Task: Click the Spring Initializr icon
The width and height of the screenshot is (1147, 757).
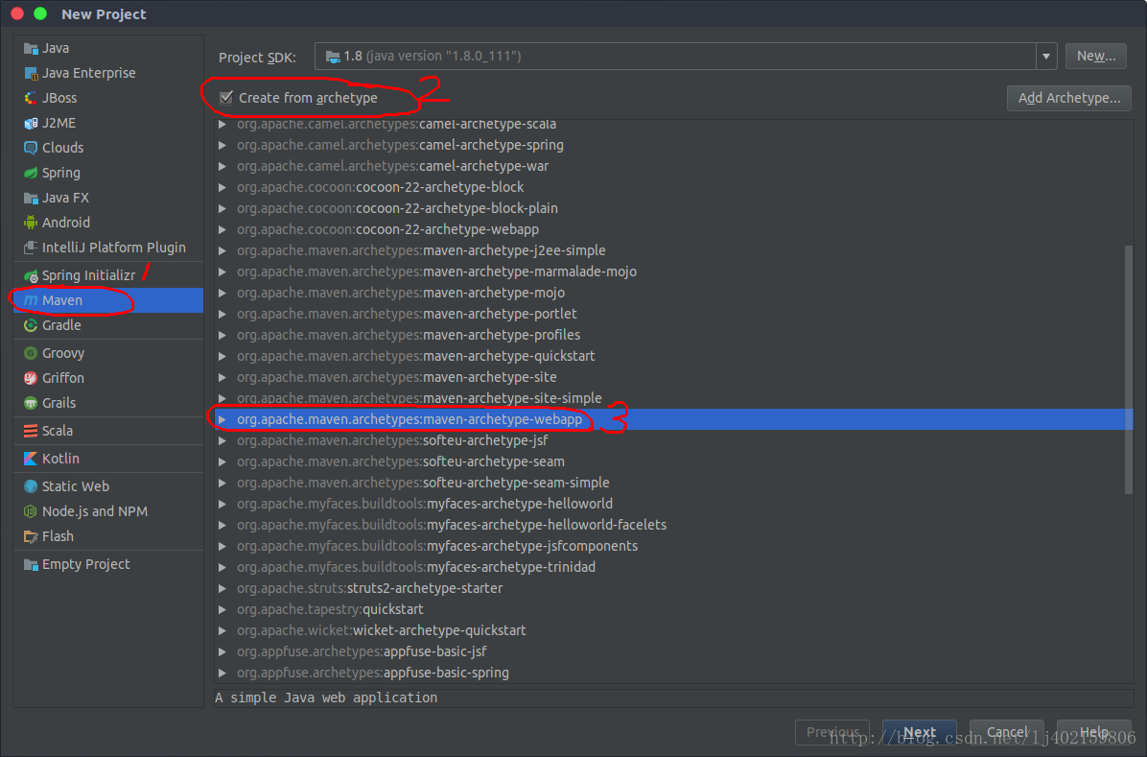Action: 31,276
